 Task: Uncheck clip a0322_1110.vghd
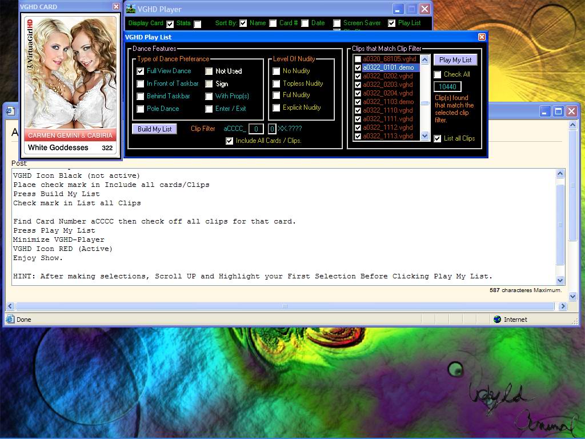pyautogui.click(x=358, y=110)
